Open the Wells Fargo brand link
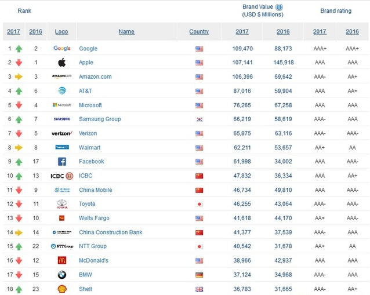This screenshot has height=295, width=370. tap(94, 218)
